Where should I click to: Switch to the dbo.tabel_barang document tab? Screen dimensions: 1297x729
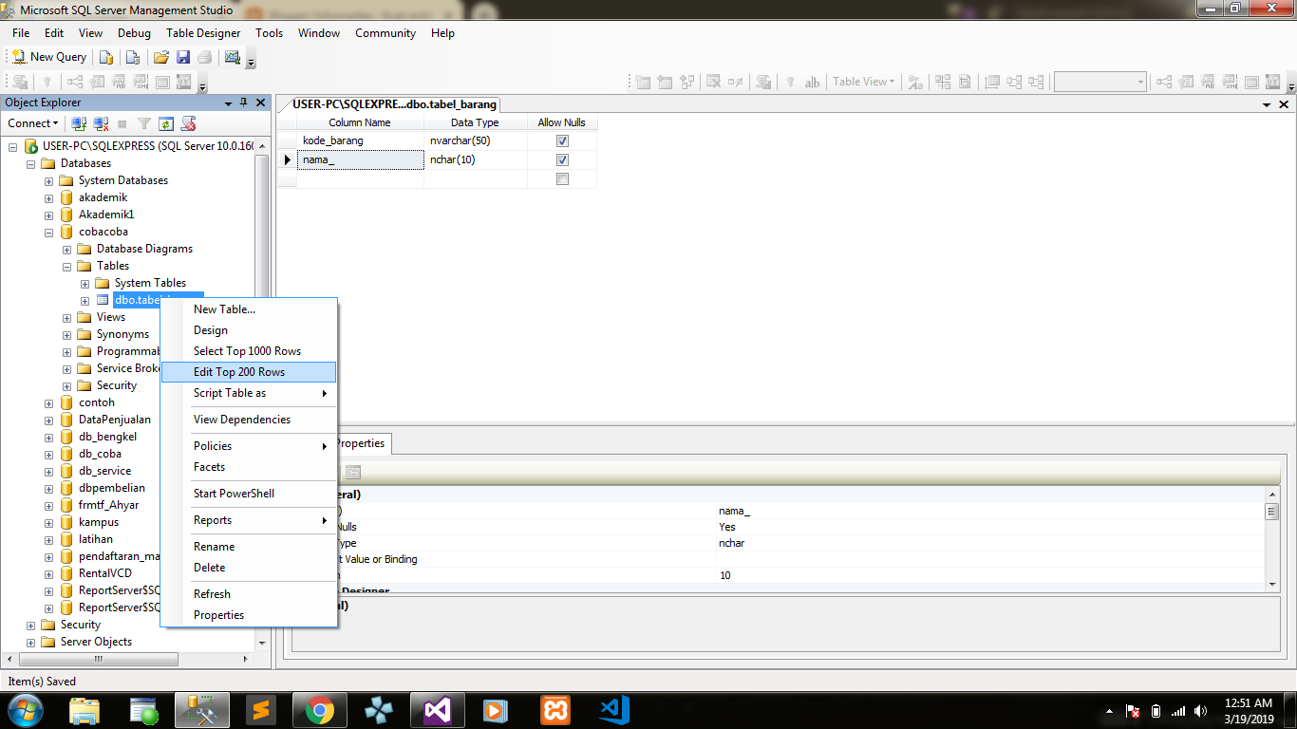pyautogui.click(x=394, y=104)
